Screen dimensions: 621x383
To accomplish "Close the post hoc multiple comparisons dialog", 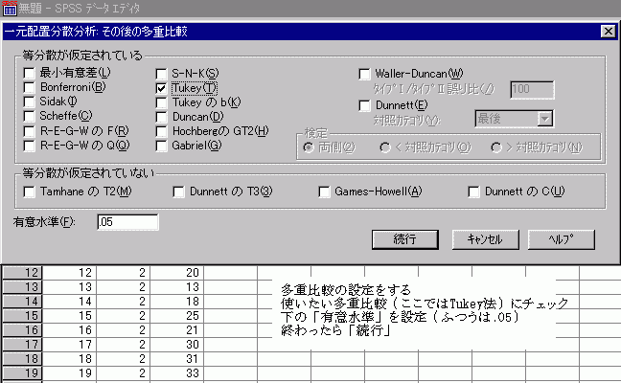I will click(x=607, y=31).
